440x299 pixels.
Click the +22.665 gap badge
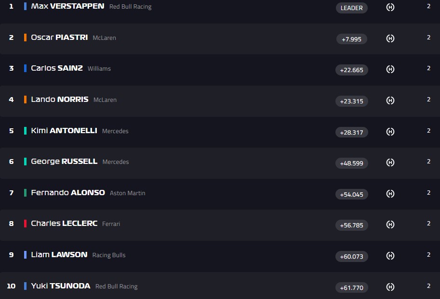pyautogui.click(x=351, y=70)
